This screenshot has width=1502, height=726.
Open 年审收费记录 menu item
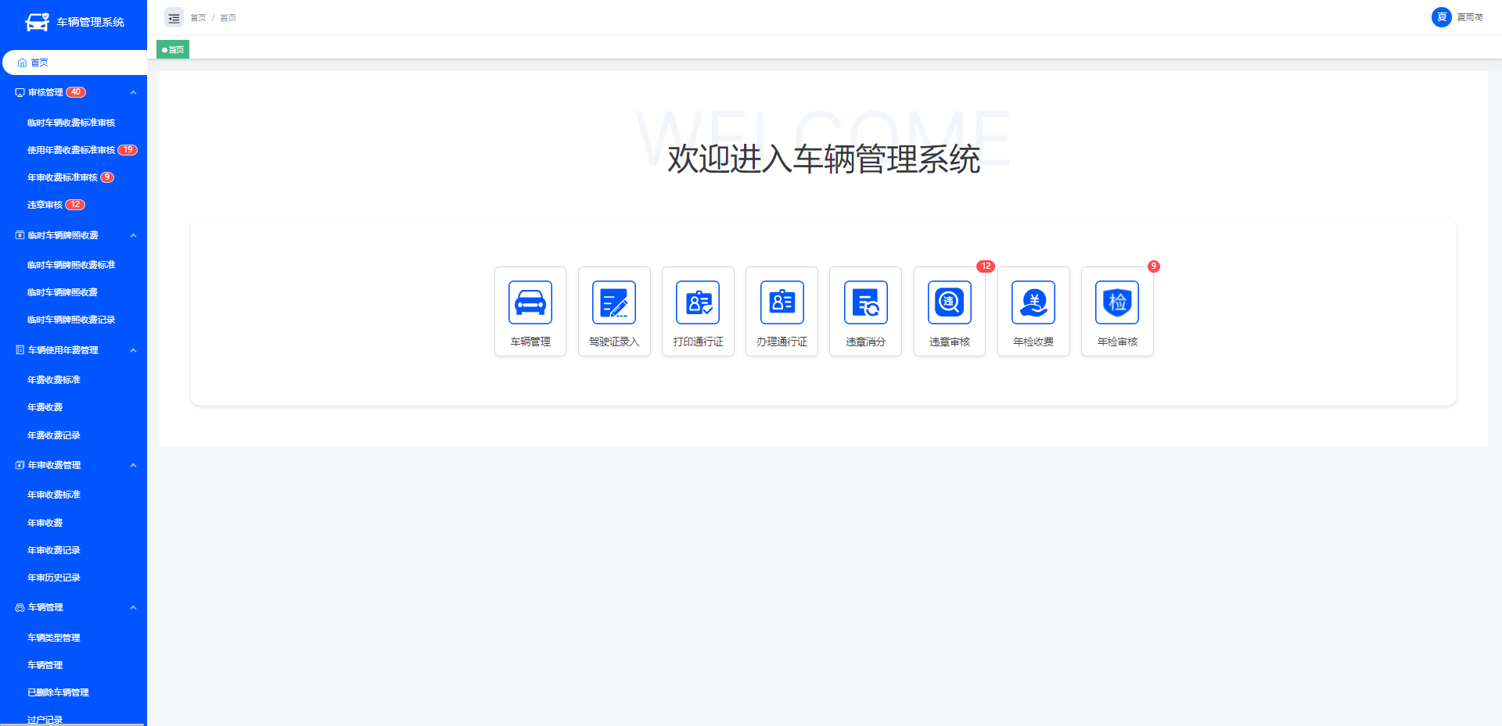click(x=54, y=550)
